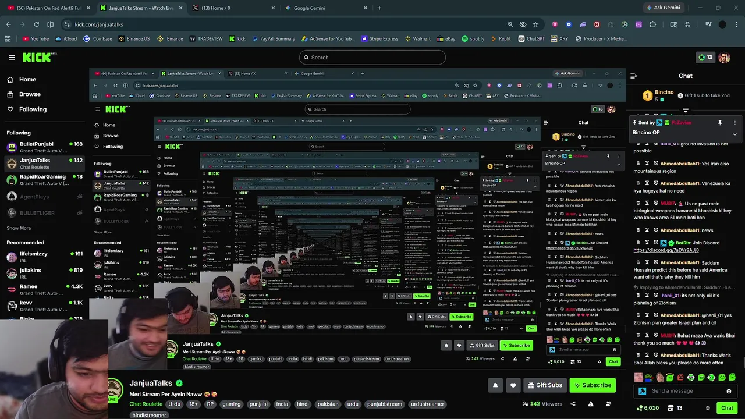745x419 pixels.
Task: Open Following in Kick sidebar
Action: click(x=27, y=109)
